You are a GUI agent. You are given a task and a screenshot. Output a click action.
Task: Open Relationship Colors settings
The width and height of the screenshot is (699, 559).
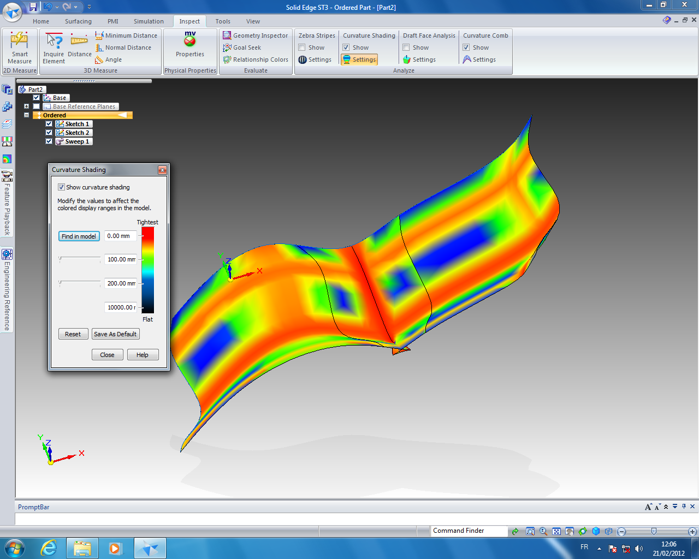point(255,60)
